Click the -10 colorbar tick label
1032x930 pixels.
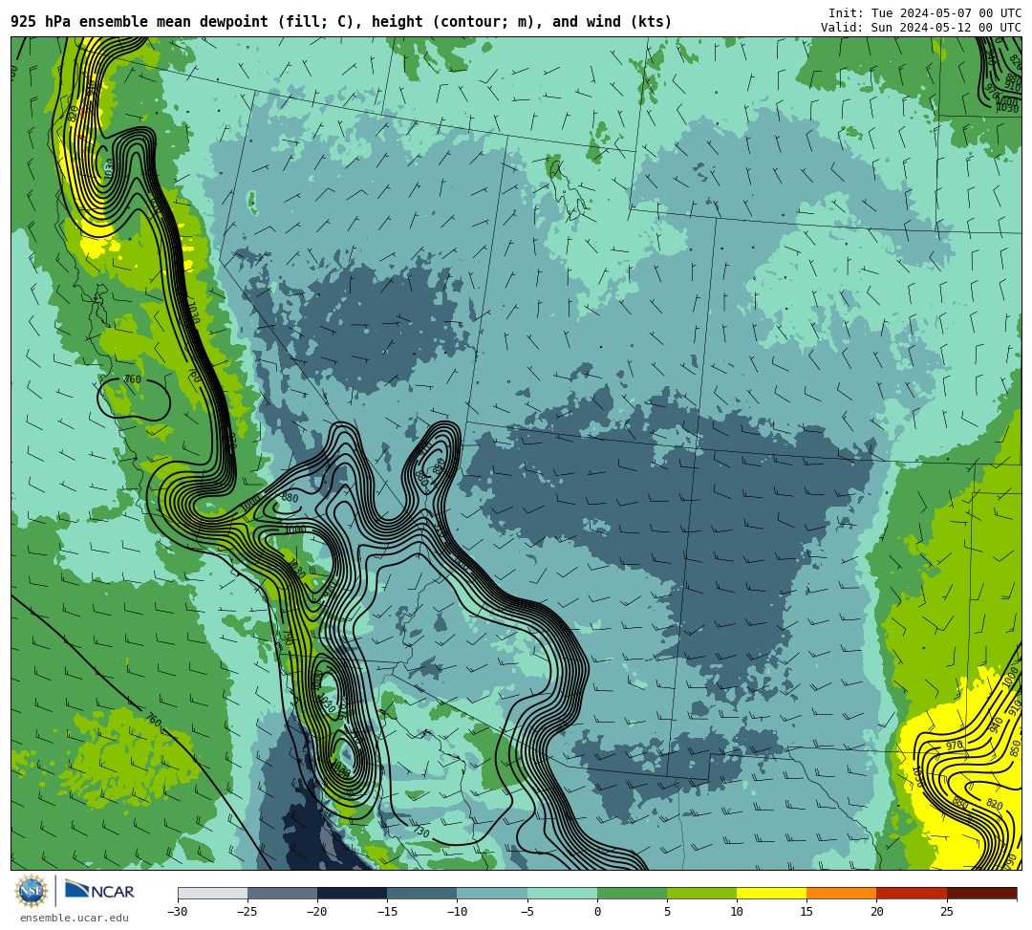(x=456, y=912)
